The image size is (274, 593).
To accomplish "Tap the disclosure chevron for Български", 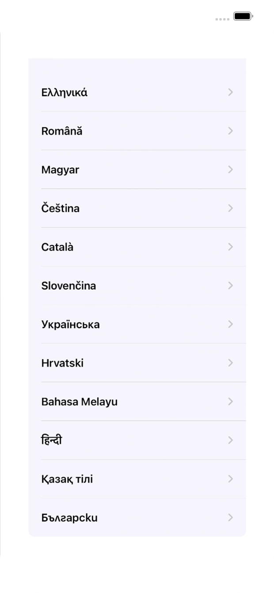I will tap(231, 517).
